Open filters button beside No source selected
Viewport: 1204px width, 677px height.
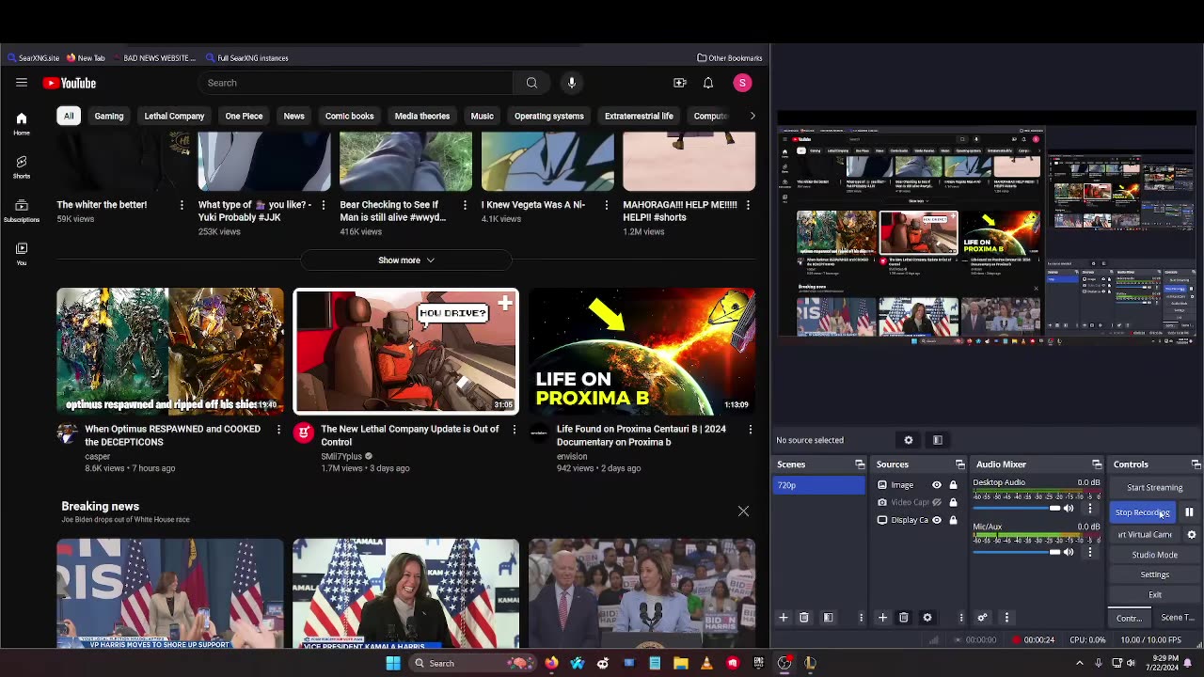tap(938, 440)
